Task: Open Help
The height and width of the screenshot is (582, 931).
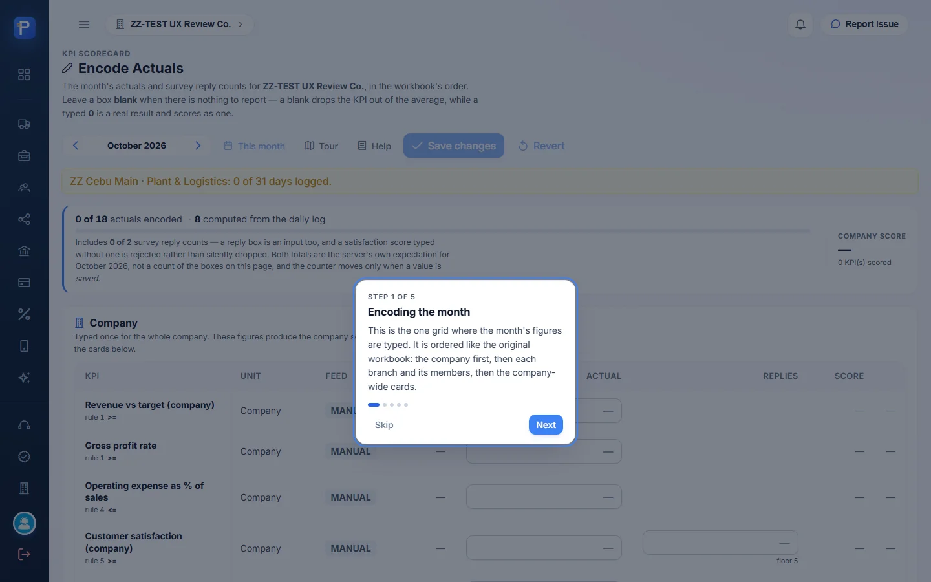Action: [x=374, y=146]
